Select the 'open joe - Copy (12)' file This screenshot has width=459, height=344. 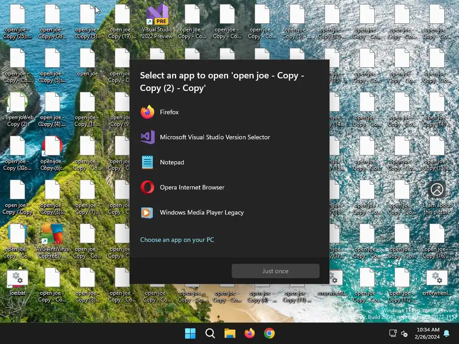[332, 21]
